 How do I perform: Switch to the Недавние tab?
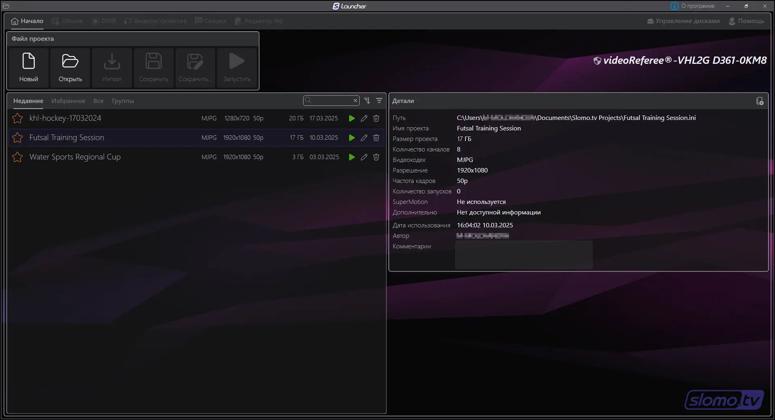pyautogui.click(x=28, y=101)
